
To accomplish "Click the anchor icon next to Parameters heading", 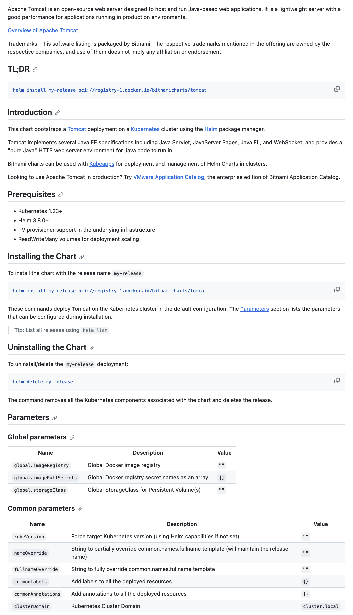I will 55,417.
